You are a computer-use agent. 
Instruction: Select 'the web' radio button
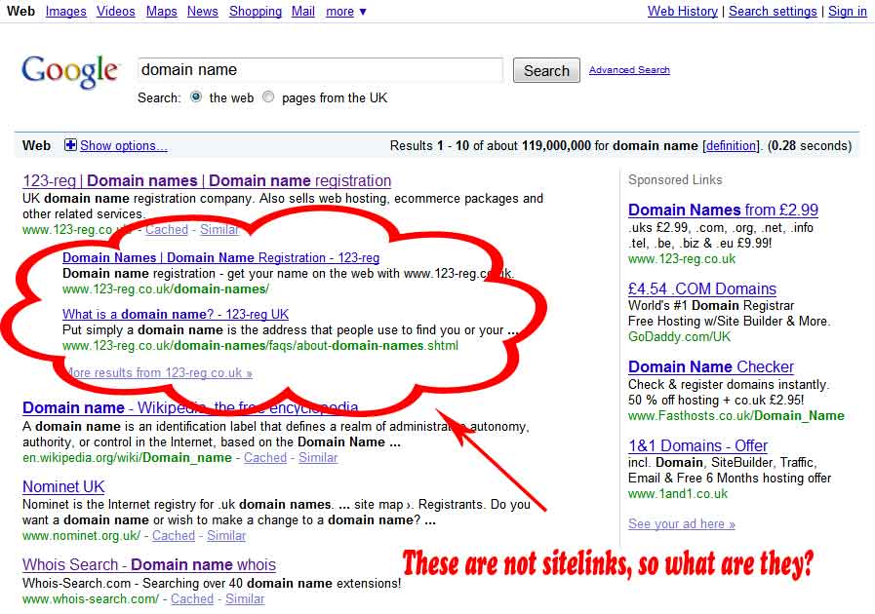coord(196,97)
